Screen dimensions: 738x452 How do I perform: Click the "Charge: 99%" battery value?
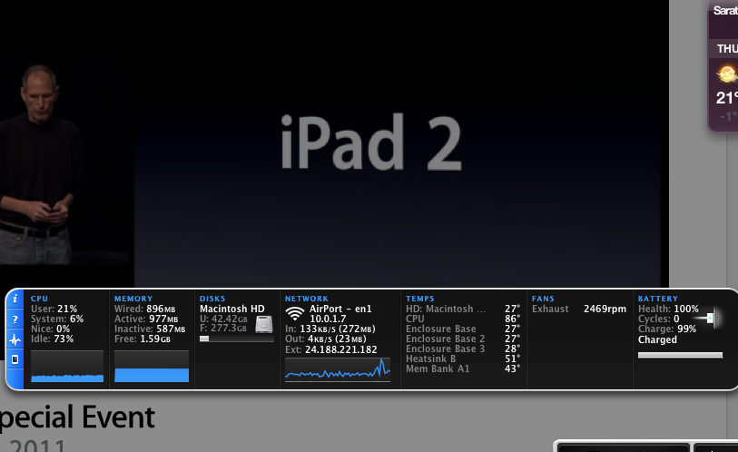pos(667,329)
